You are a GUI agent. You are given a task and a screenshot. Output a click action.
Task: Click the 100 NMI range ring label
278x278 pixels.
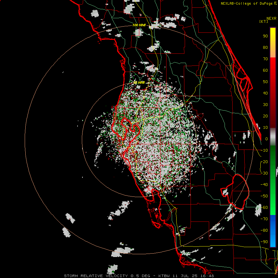(x=139, y=25)
